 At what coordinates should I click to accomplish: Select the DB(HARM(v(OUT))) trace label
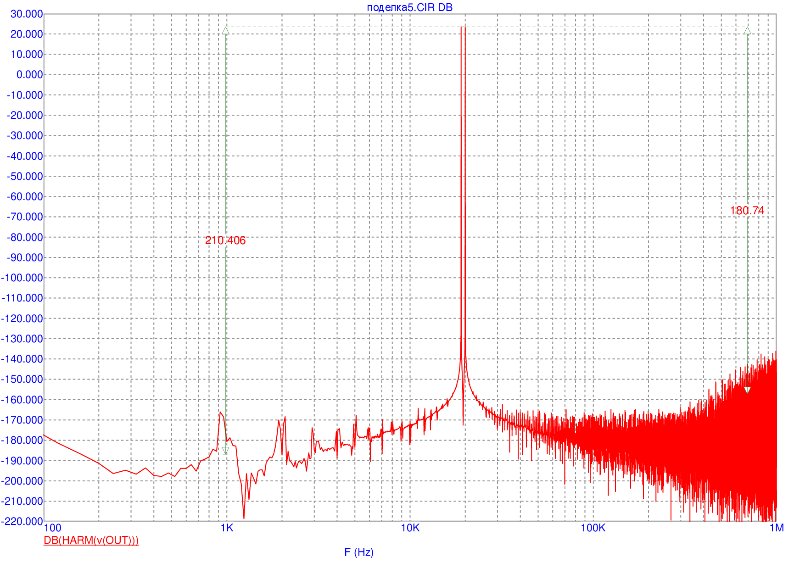pyautogui.click(x=91, y=540)
